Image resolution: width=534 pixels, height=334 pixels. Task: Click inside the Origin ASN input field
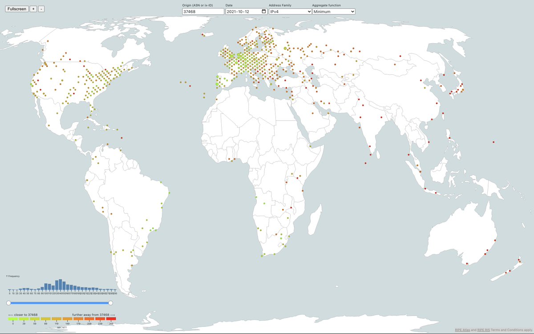coord(203,11)
